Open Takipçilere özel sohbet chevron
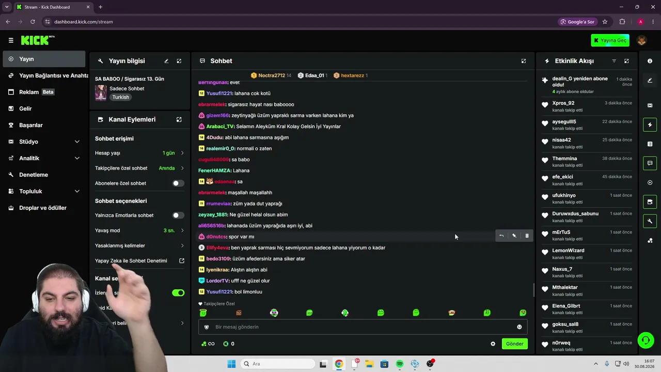 pos(182,168)
